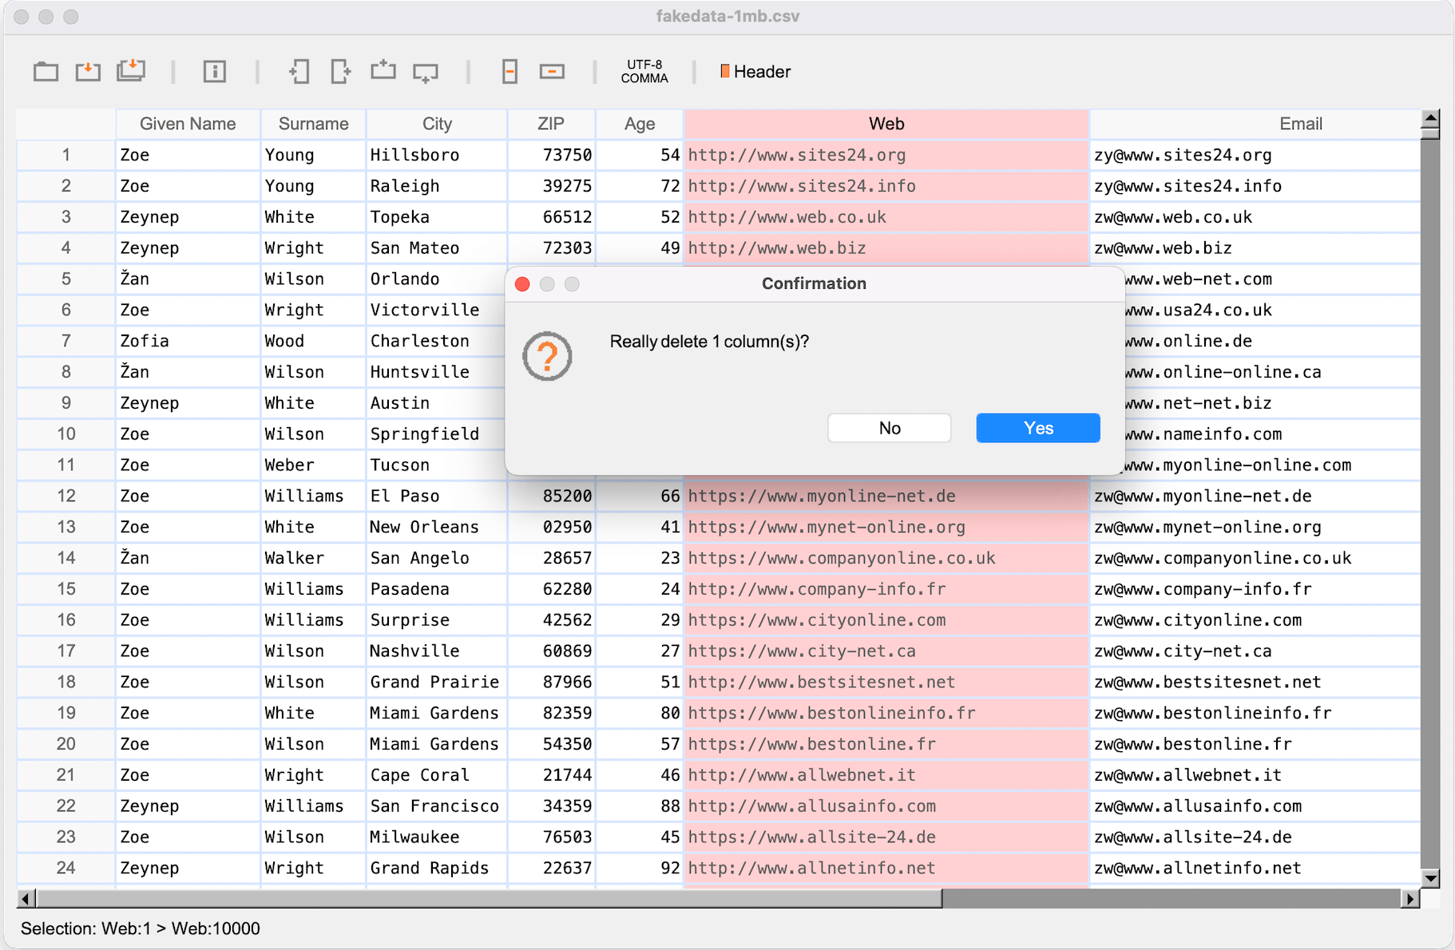Select the Web column header

886,124
